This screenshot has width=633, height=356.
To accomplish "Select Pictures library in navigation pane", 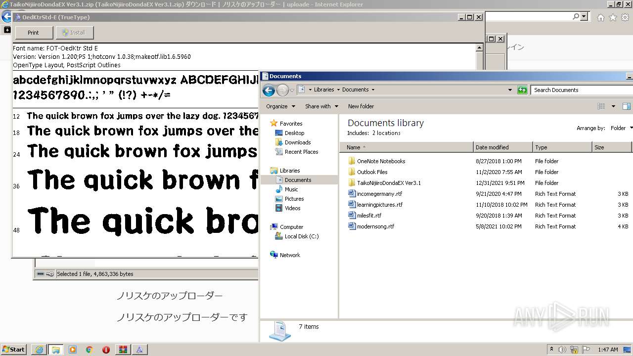I will point(294,199).
